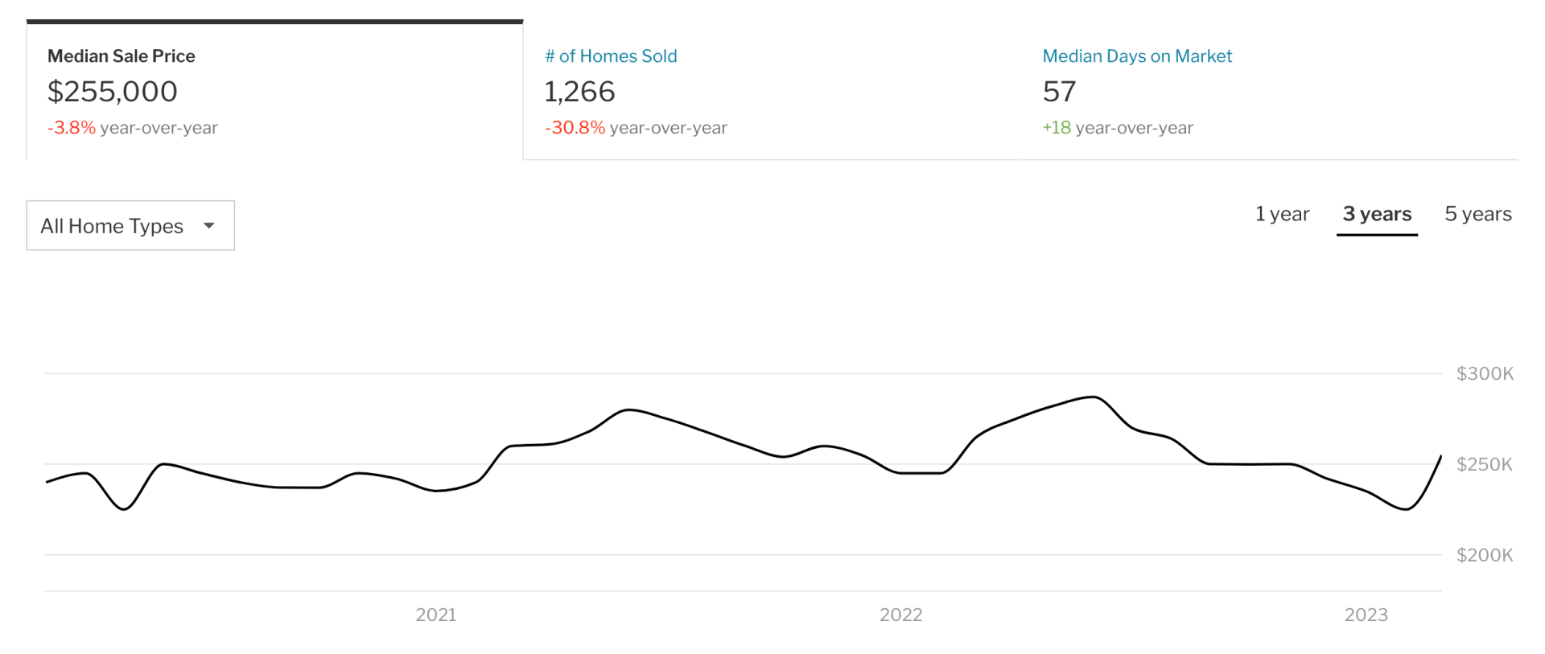The image size is (1545, 654).
Task: Click the 2023 x-axis label
Action: (x=1366, y=615)
